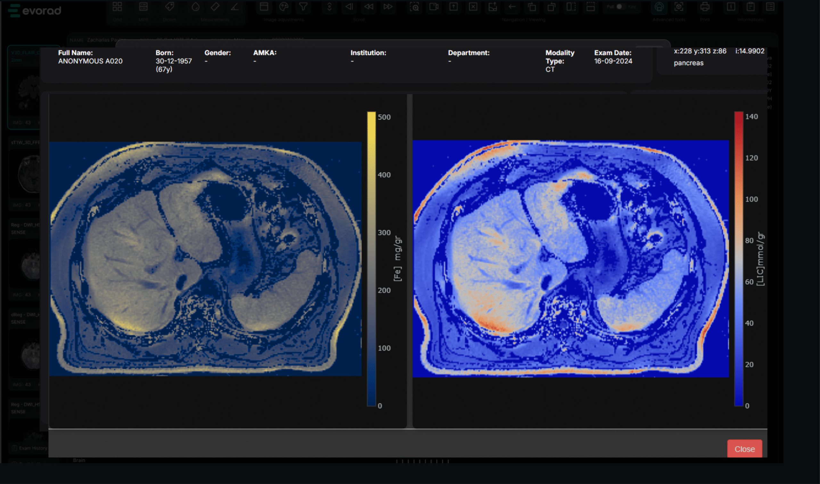Select the ruler measurement tool
The image size is (820, 484).
coord(215,7)
